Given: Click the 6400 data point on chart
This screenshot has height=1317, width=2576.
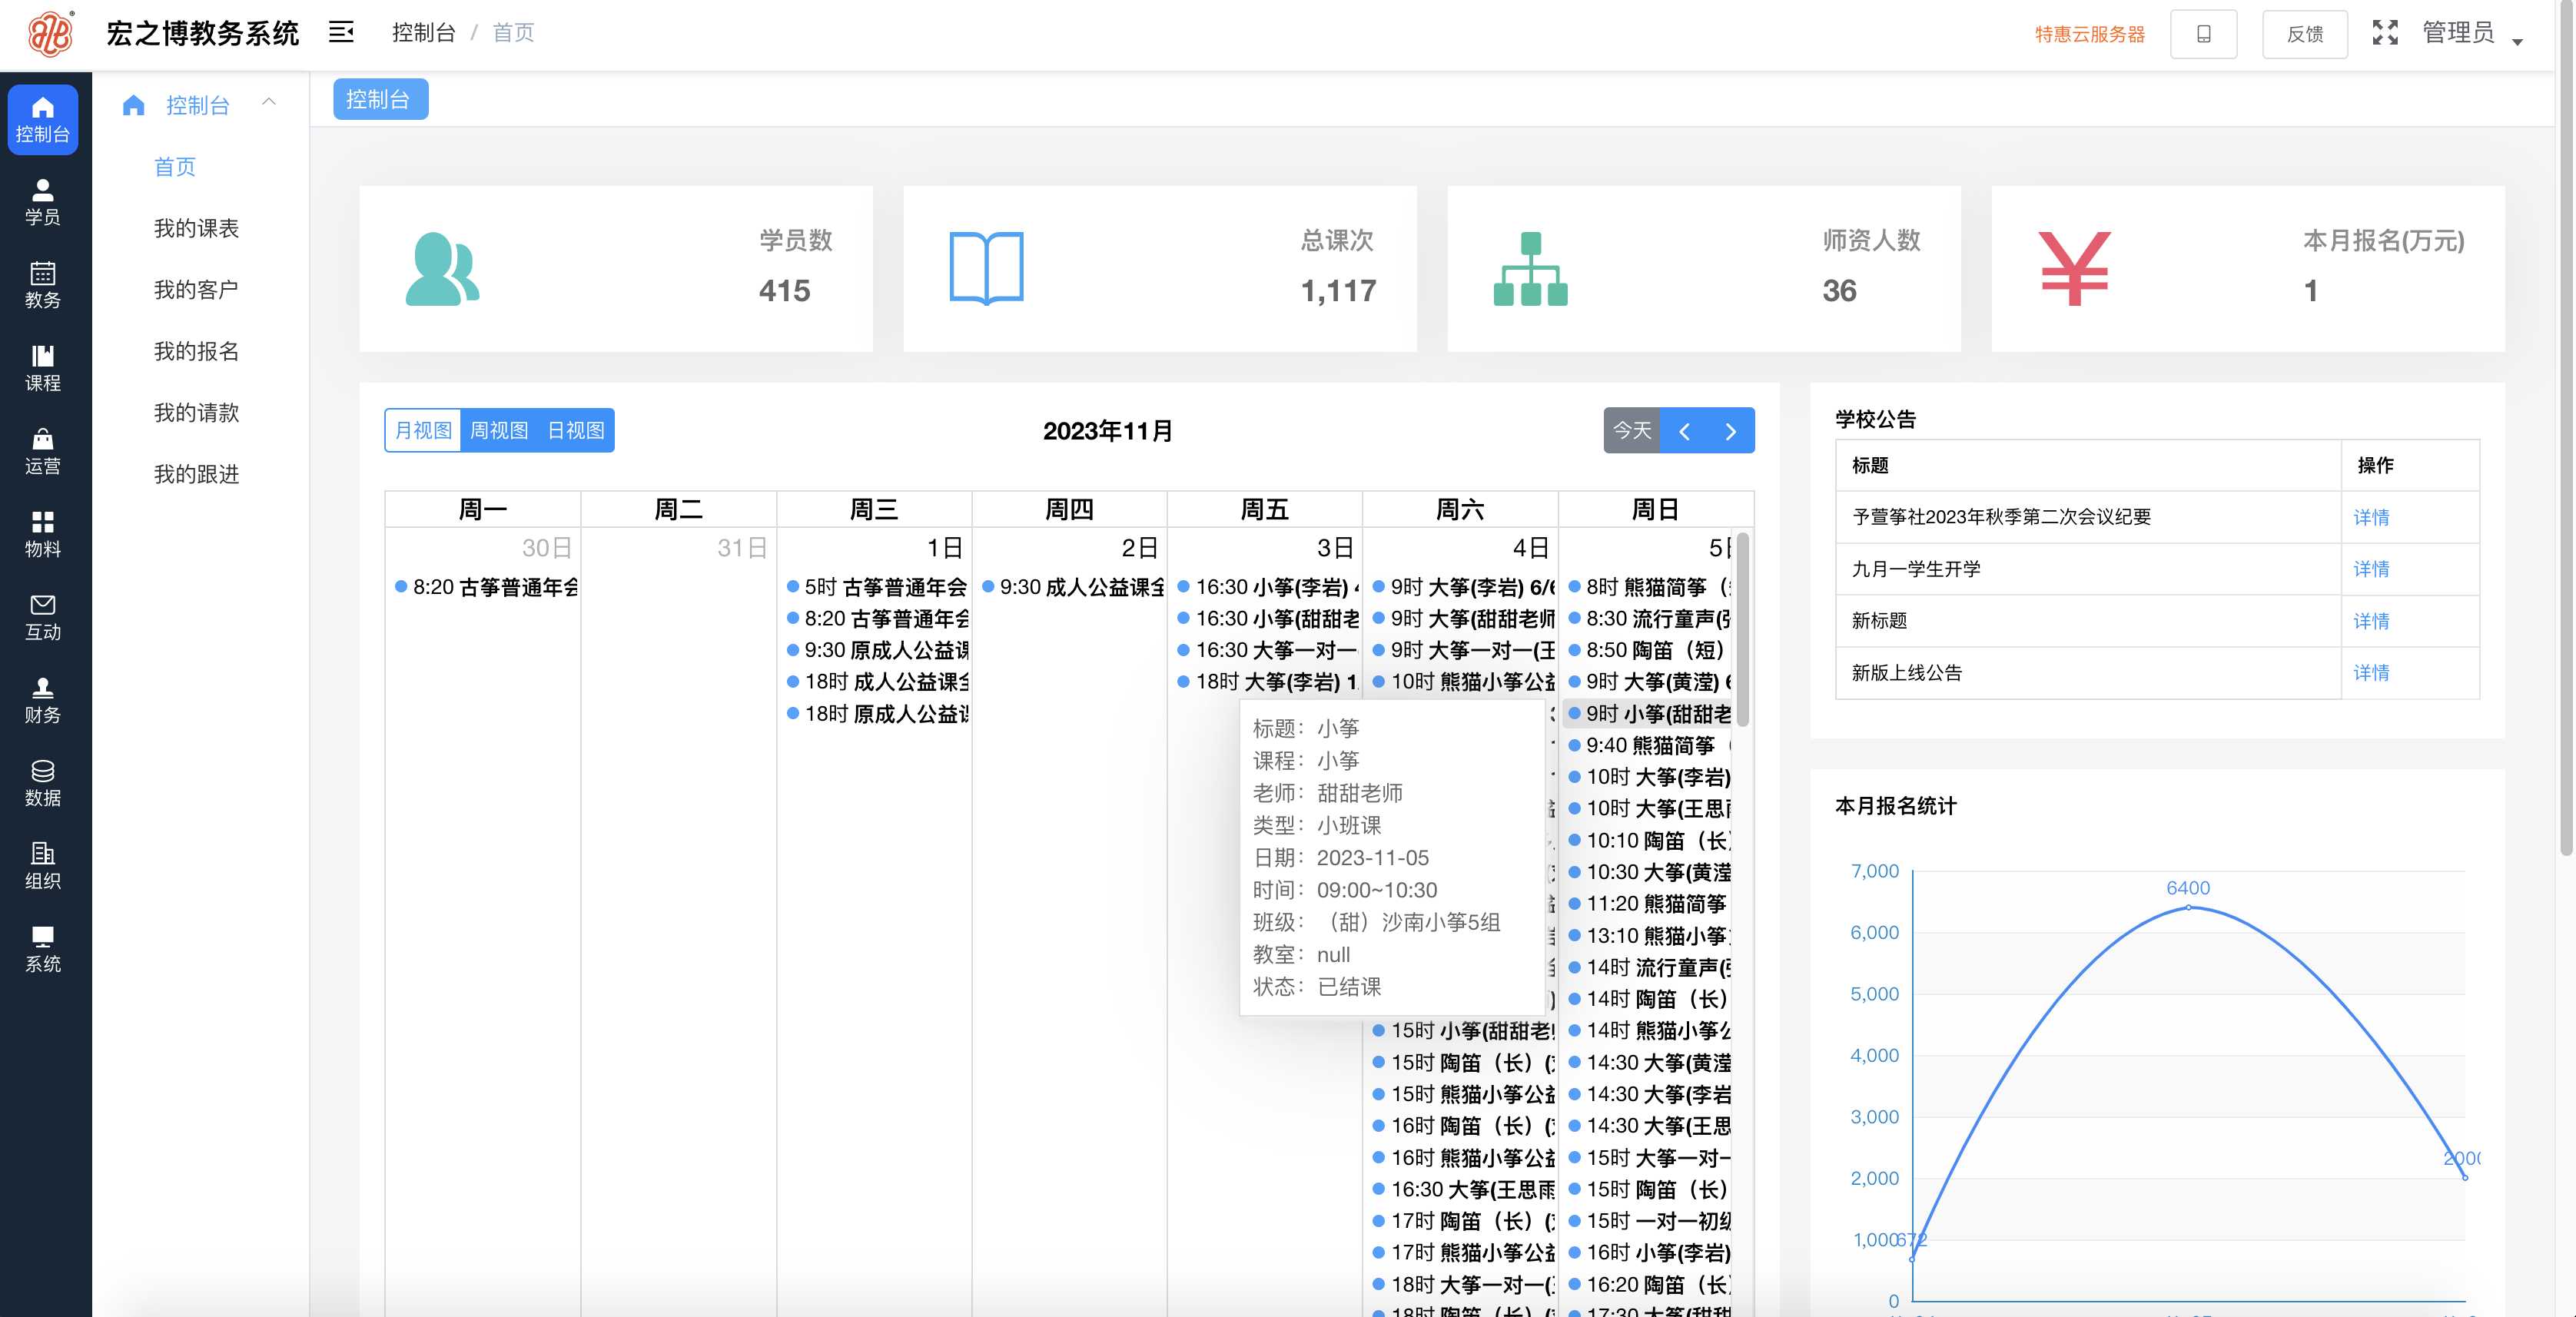Looking at the screenshot, I should point(2189,907).
